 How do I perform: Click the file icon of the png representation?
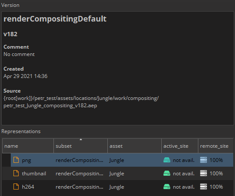16,160
